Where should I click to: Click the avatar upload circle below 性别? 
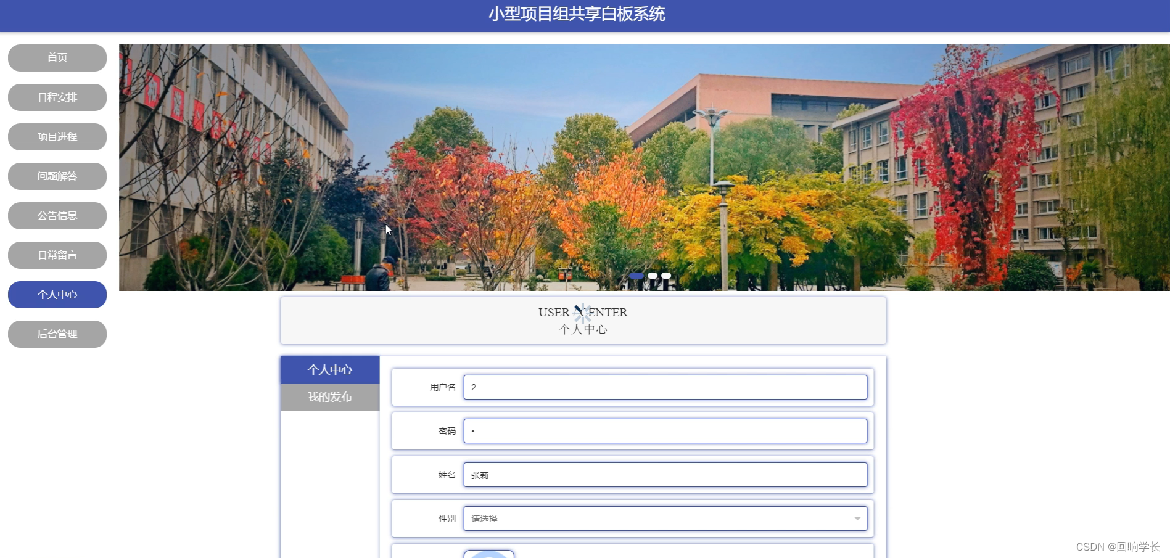point(489,554)
